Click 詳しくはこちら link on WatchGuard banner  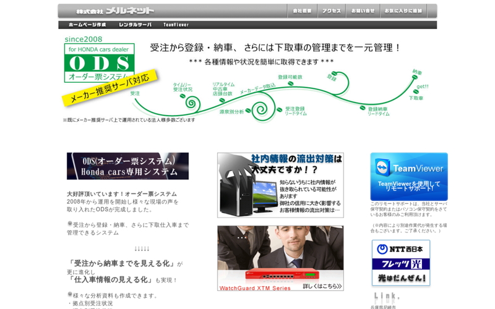[322, 286]
